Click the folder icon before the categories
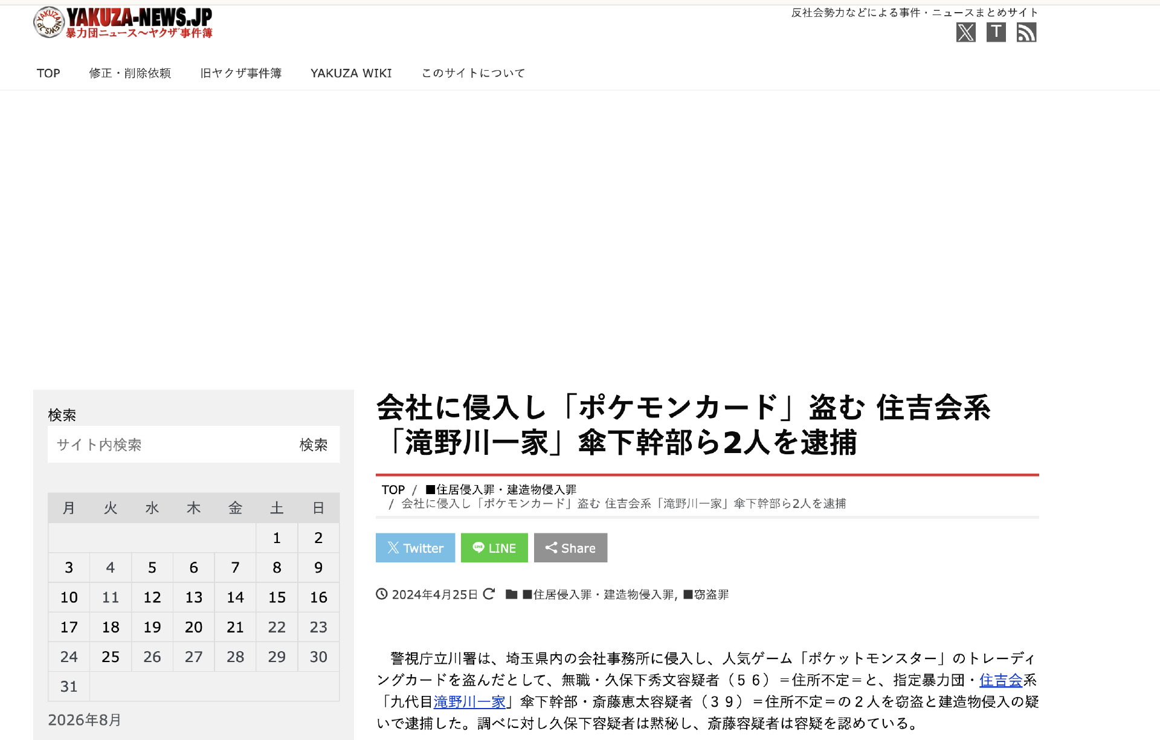 click(x=512, y=594)
